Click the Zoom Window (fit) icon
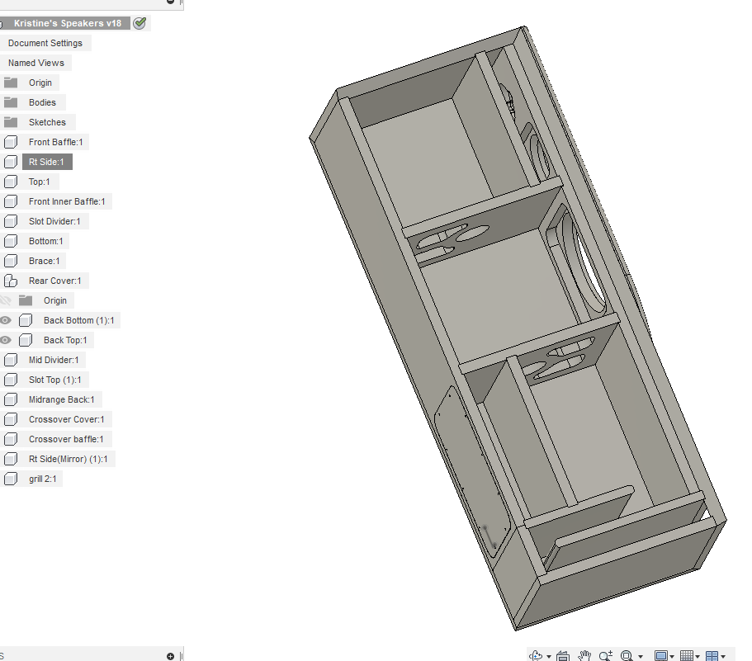This screenshot has width=752, height=661. [x=627, y=655]
